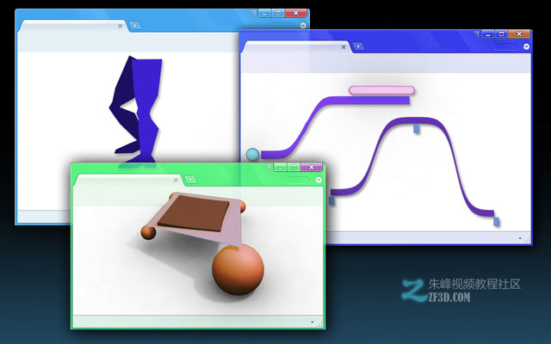Image resolution: width=551 pixels, height=344 pixels.
Task: Expand round dropdown arrow in blue window
Action: pyautogui.click(x=303, y=25)
